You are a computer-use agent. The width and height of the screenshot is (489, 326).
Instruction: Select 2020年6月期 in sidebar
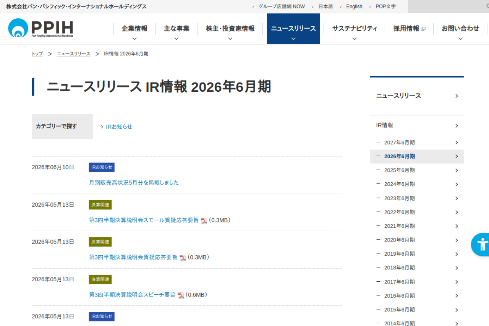click(x=417, y=240)
